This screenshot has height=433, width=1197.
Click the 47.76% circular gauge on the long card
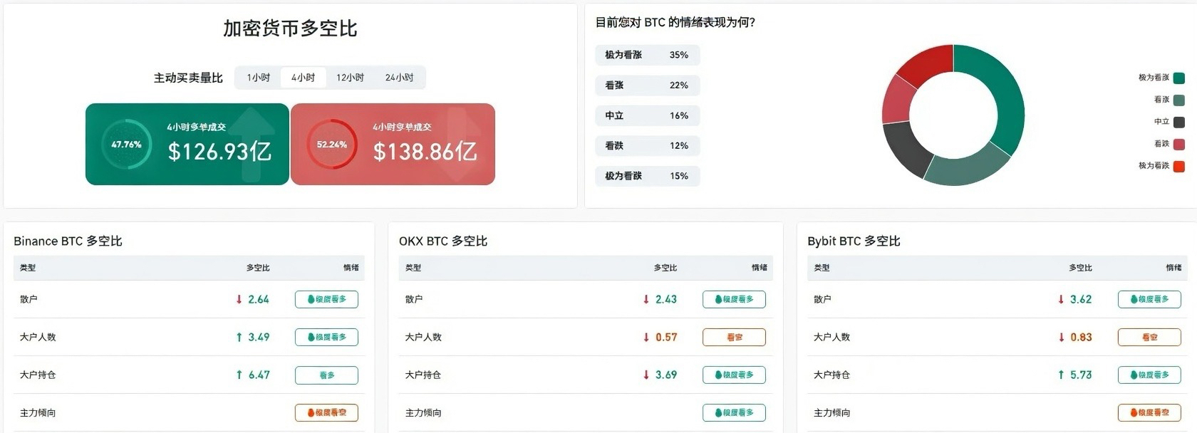pos(126,145)
